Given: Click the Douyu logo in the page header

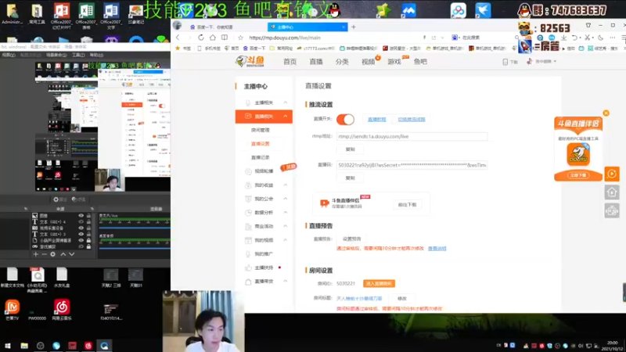Looking at the screenshot, I should coord(250,61).
